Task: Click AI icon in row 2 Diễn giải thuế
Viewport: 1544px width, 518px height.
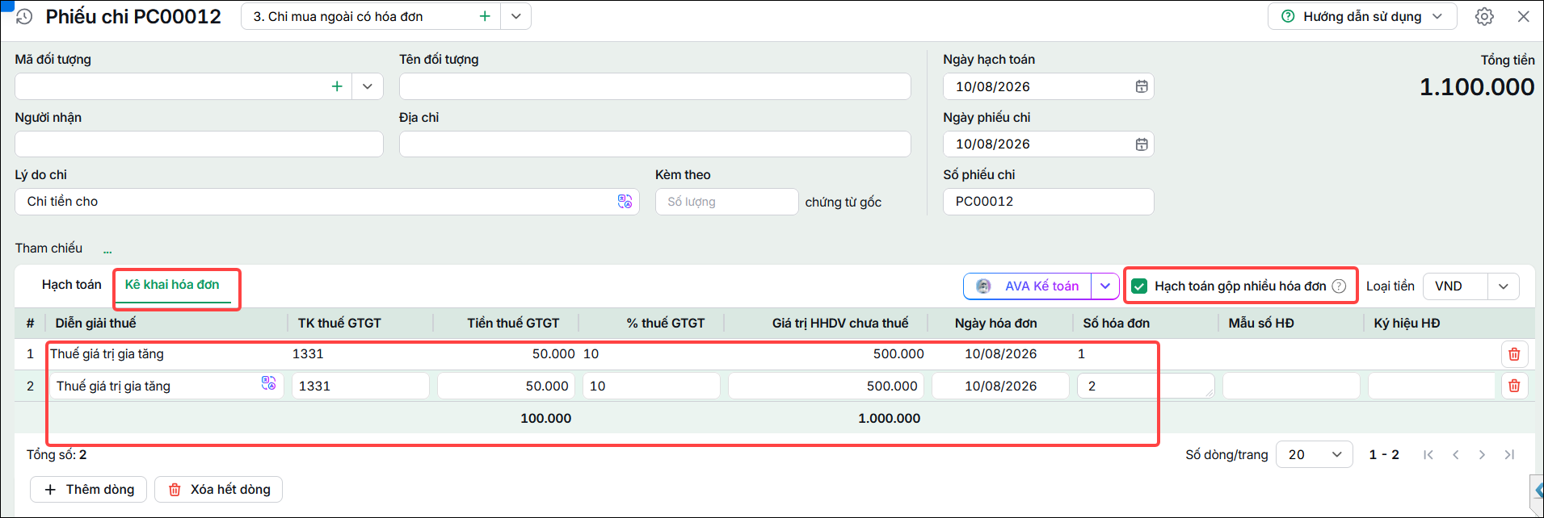Action: click(268, 382)
